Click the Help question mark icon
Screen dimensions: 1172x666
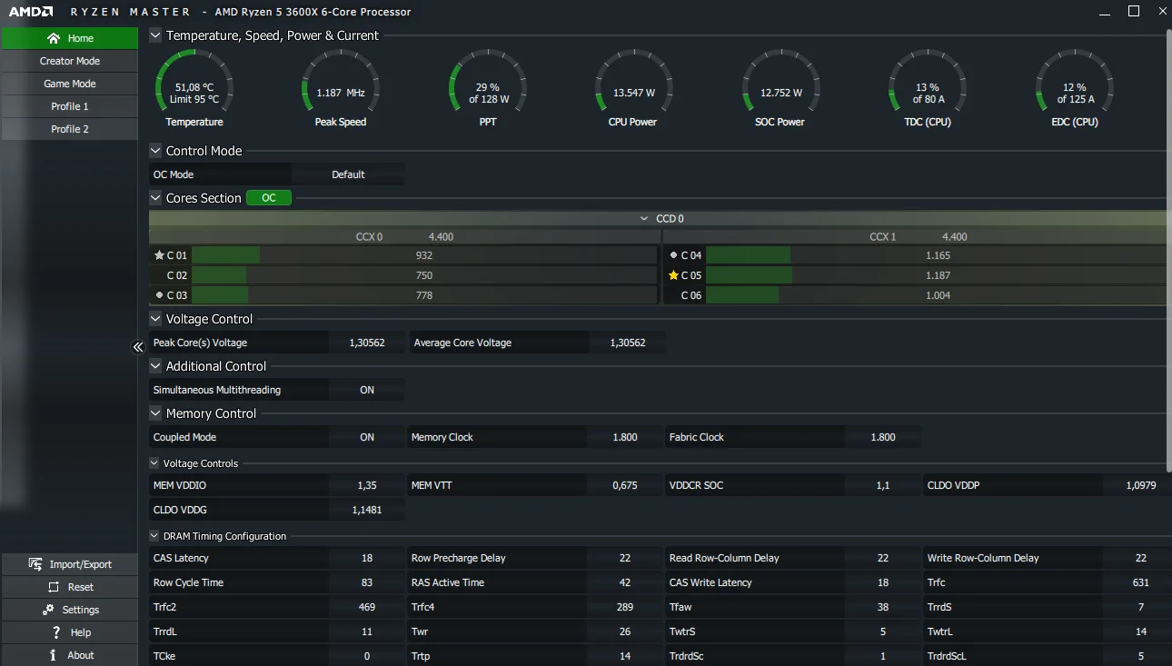pyautogui.click(x=56, y=632)
